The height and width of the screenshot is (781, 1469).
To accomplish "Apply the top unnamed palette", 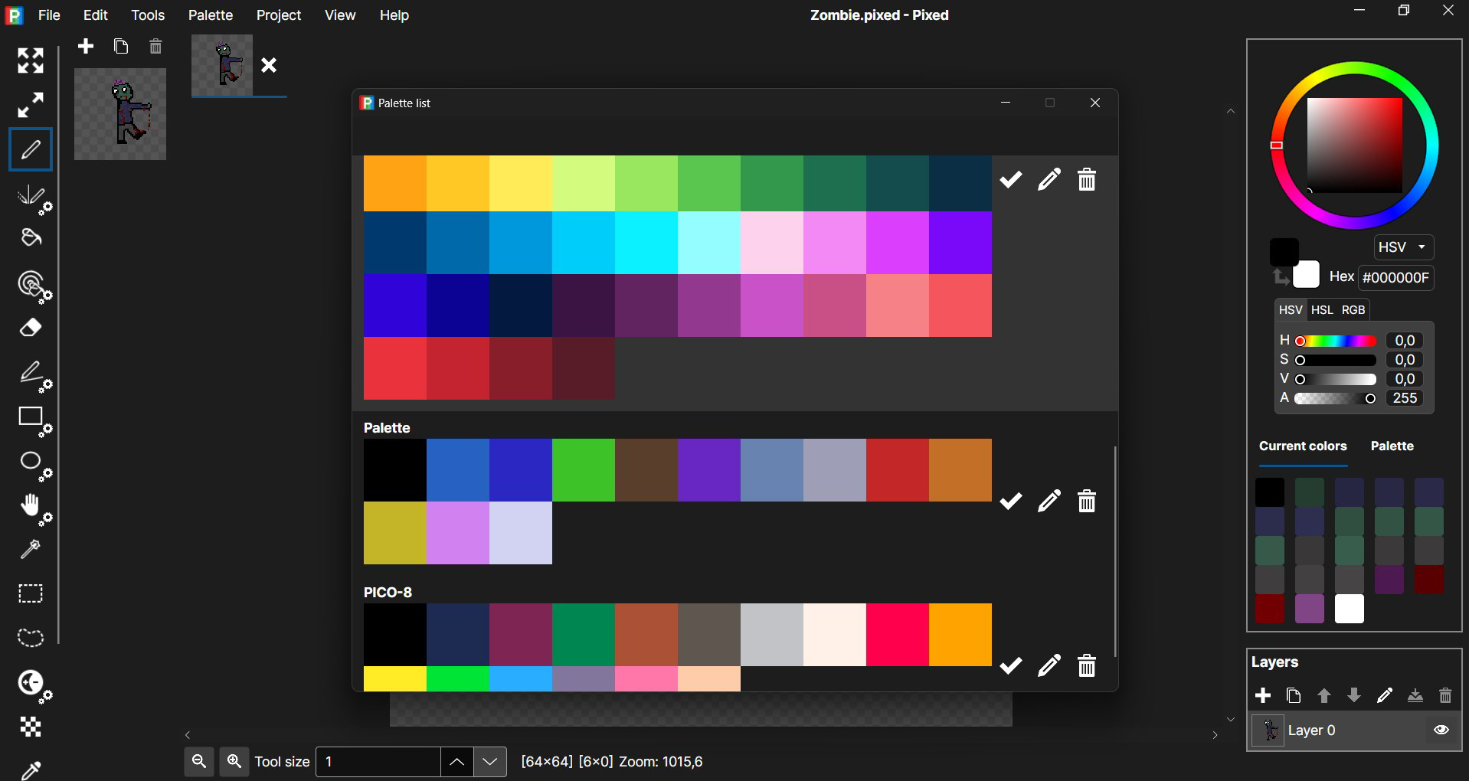I will point(1011,180).
